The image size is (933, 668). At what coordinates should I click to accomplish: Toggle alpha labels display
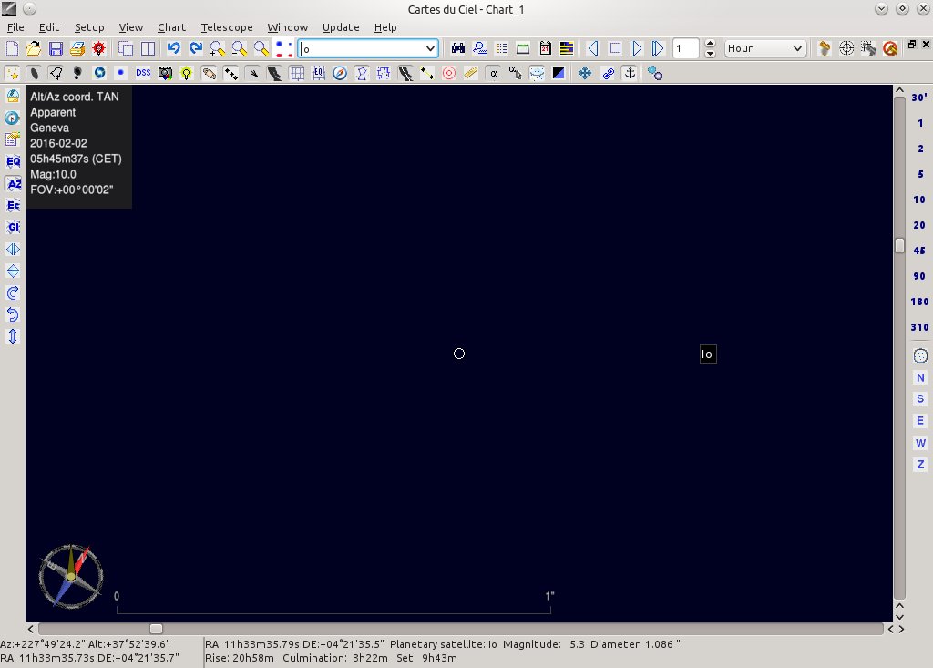(x=493, y=73)
